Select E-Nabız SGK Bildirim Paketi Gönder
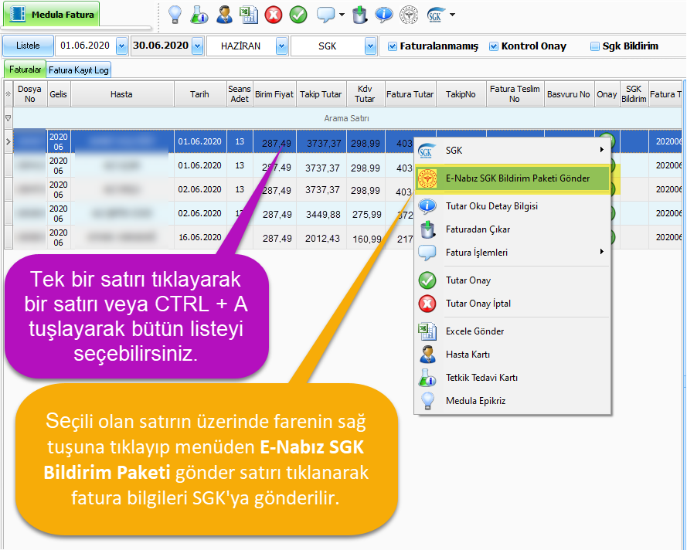The width and height of the screenshot is (687, 550). pos(512,178)
